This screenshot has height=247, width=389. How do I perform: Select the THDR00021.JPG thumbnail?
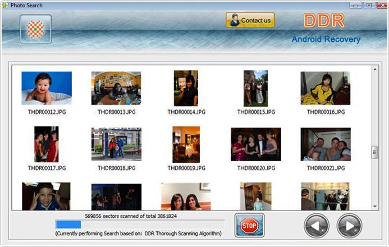click(x=326, y=144)
